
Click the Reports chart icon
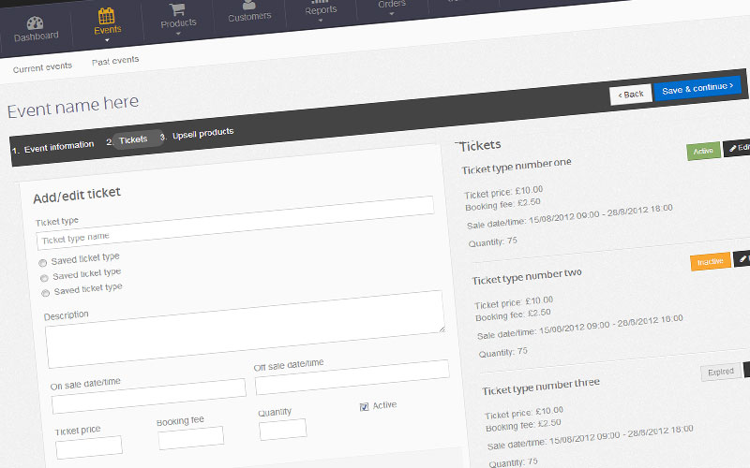[321, 3]
